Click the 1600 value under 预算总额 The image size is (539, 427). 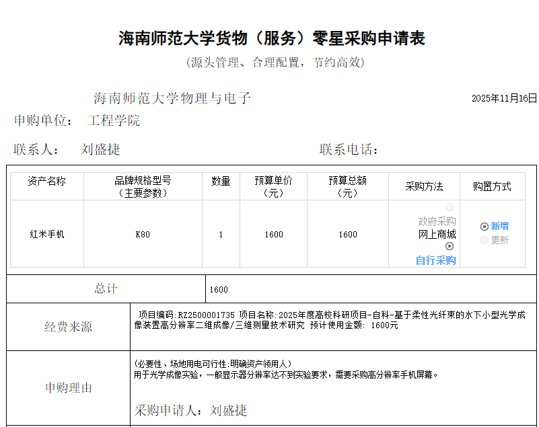tap(348, 235)
